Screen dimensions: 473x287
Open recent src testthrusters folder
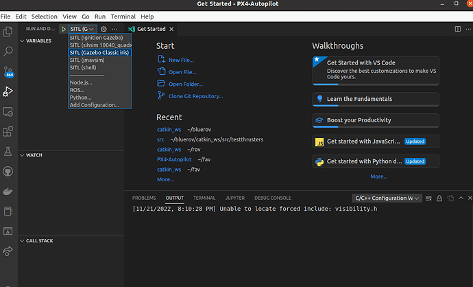coord(160,139)
